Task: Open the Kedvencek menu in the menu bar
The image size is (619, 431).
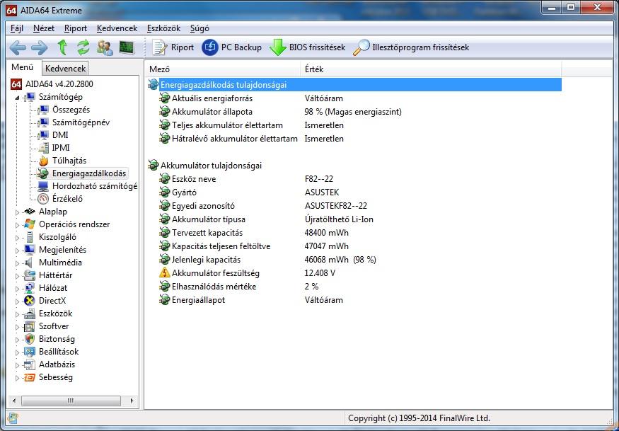Action: pyautogui.click(x=117, y=28)
